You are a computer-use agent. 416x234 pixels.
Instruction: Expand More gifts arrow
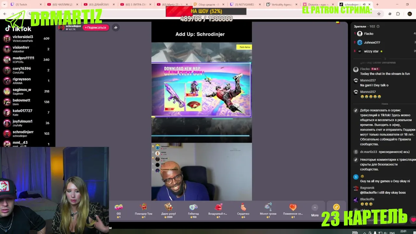(x=315, y=208)
